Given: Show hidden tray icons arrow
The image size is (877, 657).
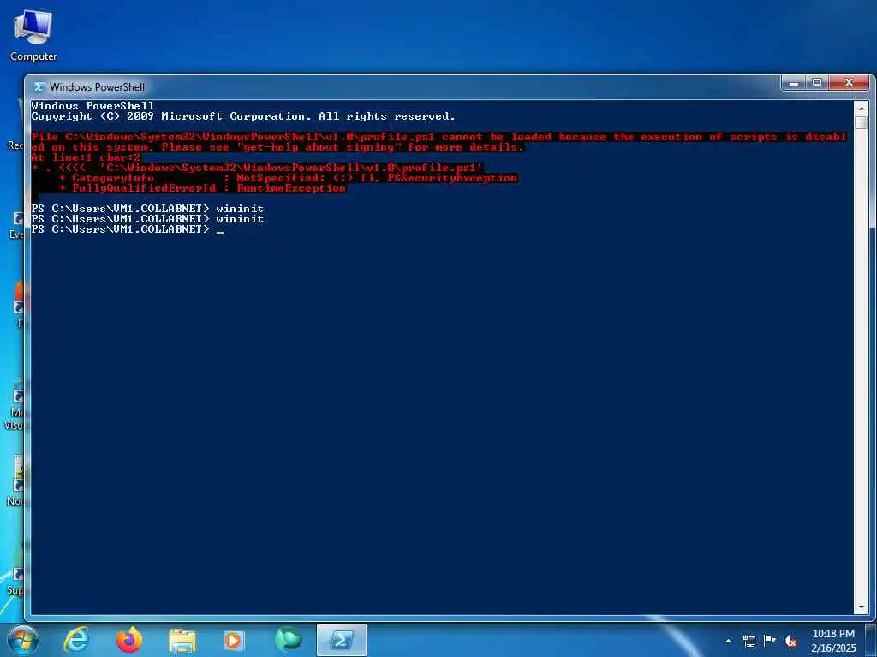Looking at the screenshot, I should coord(728,641).
